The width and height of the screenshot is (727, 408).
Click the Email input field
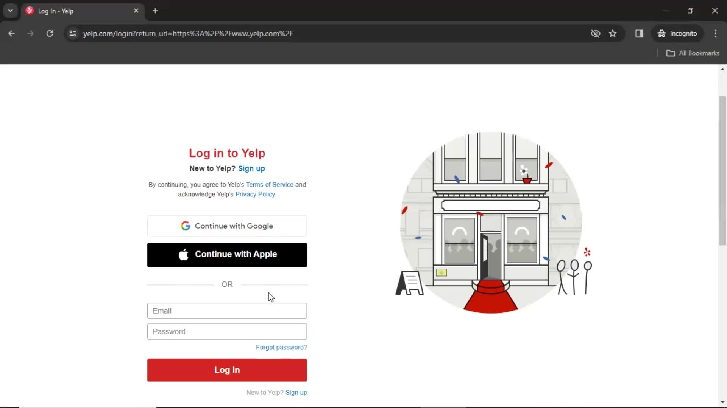[227, 311]
